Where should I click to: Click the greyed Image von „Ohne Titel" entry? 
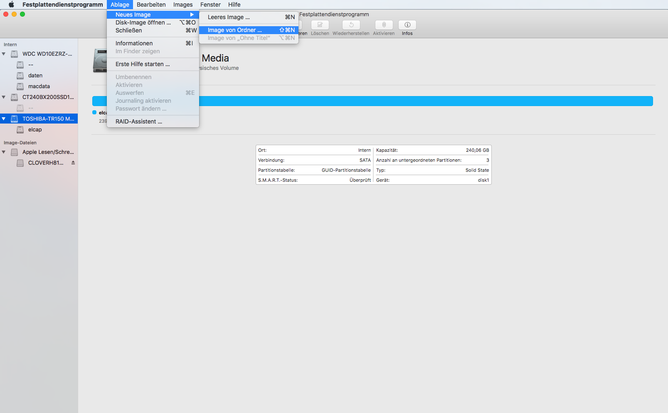pyautogui.click(x=249, y=38)
